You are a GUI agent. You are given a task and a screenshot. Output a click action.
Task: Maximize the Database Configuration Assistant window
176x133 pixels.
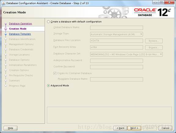[161, 2]
